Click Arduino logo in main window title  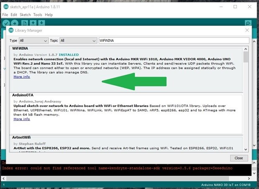pos(6,7)
